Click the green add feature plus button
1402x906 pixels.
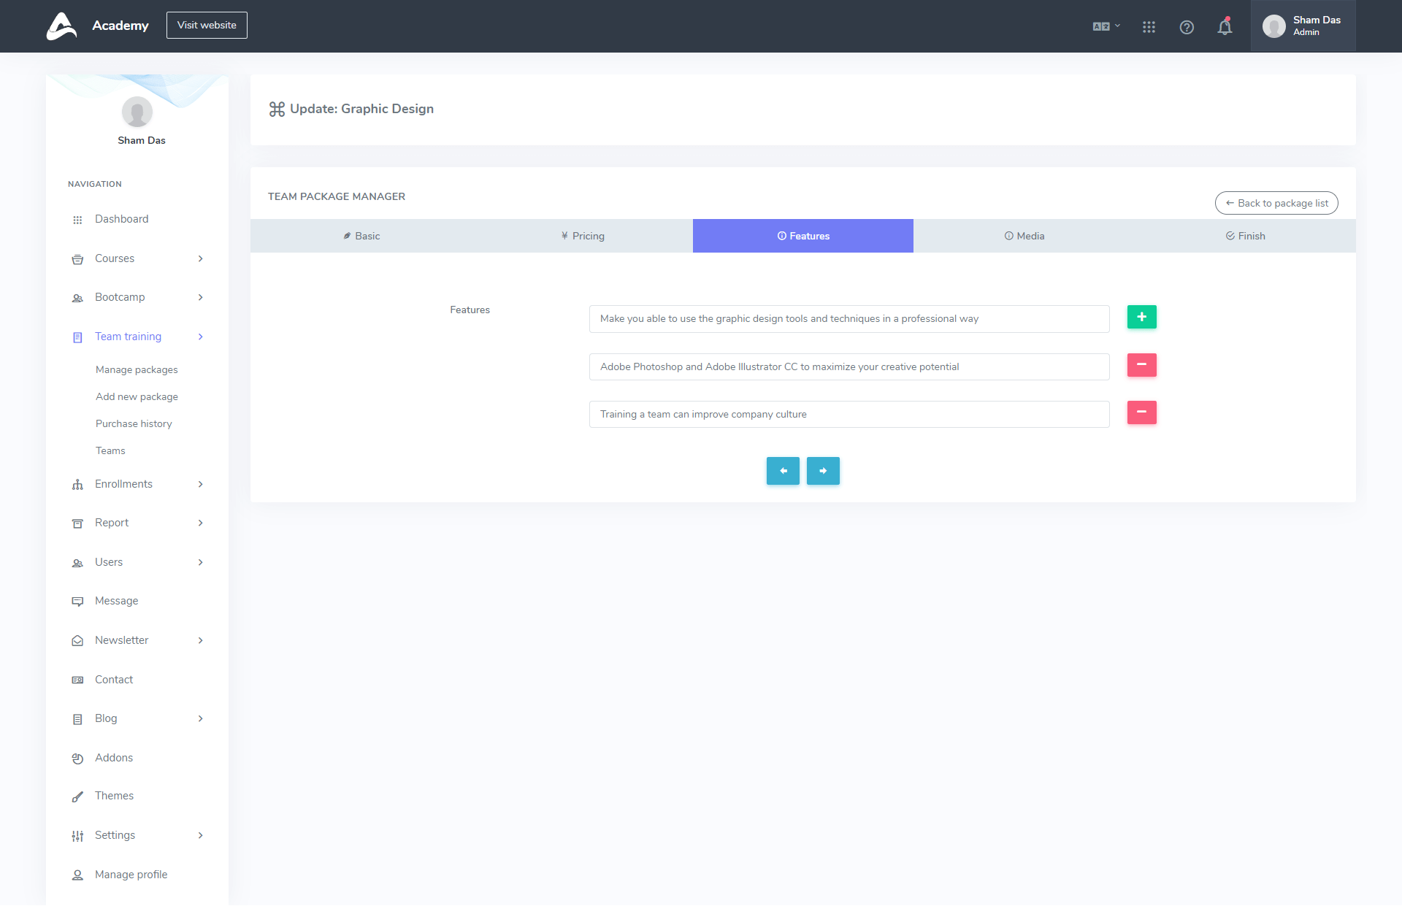coord(1141,317)
